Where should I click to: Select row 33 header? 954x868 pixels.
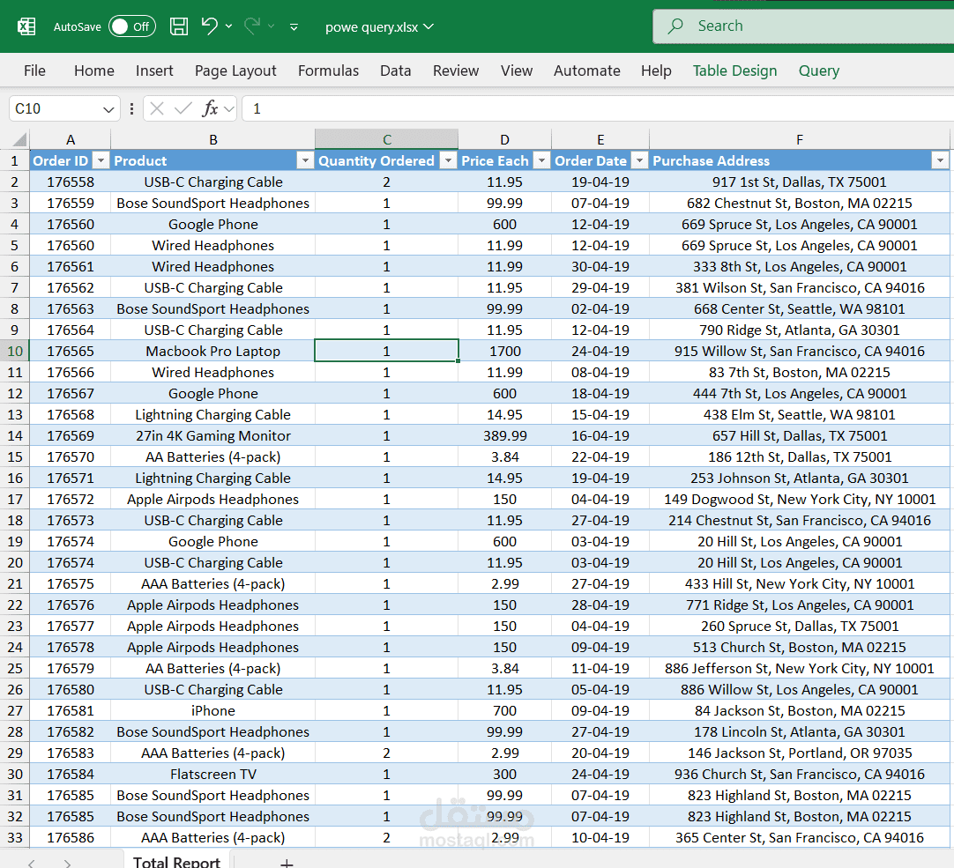15,837
